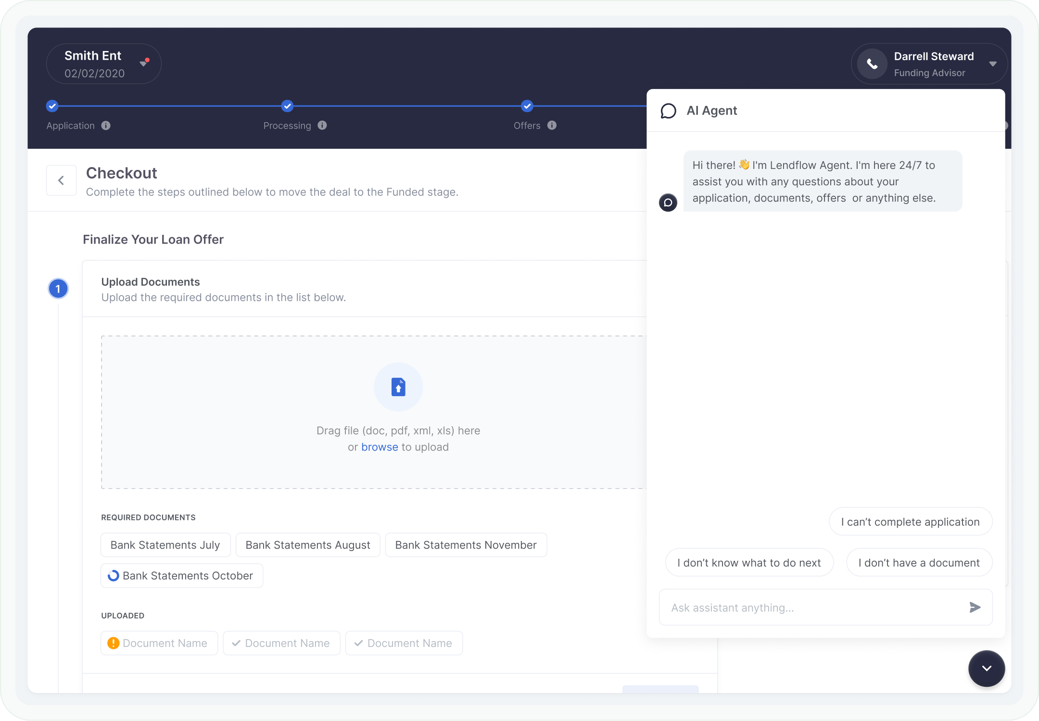Click the send message arrow icon
Viewport: 1039px width, 721px height.
tap(975, 607)
